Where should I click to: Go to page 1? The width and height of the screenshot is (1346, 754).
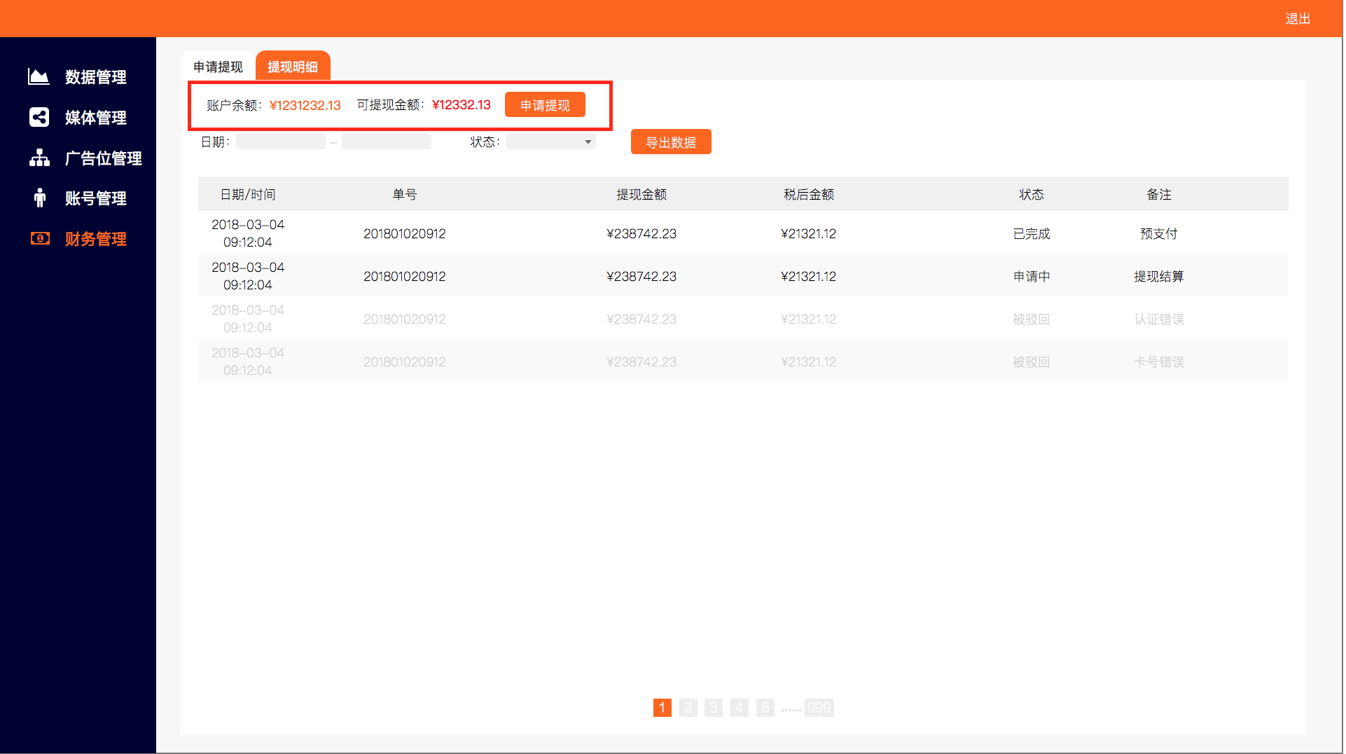coord(662,708)
